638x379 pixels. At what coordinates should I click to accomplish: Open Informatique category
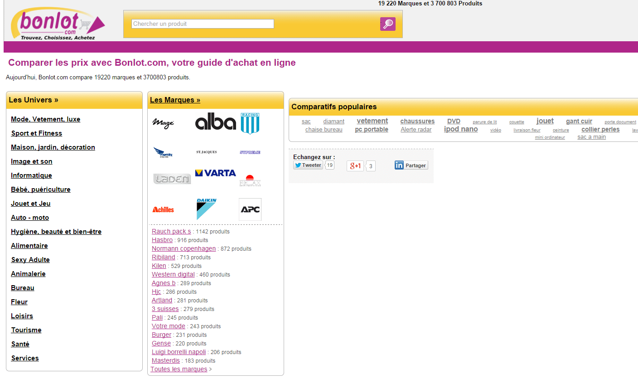32,175
